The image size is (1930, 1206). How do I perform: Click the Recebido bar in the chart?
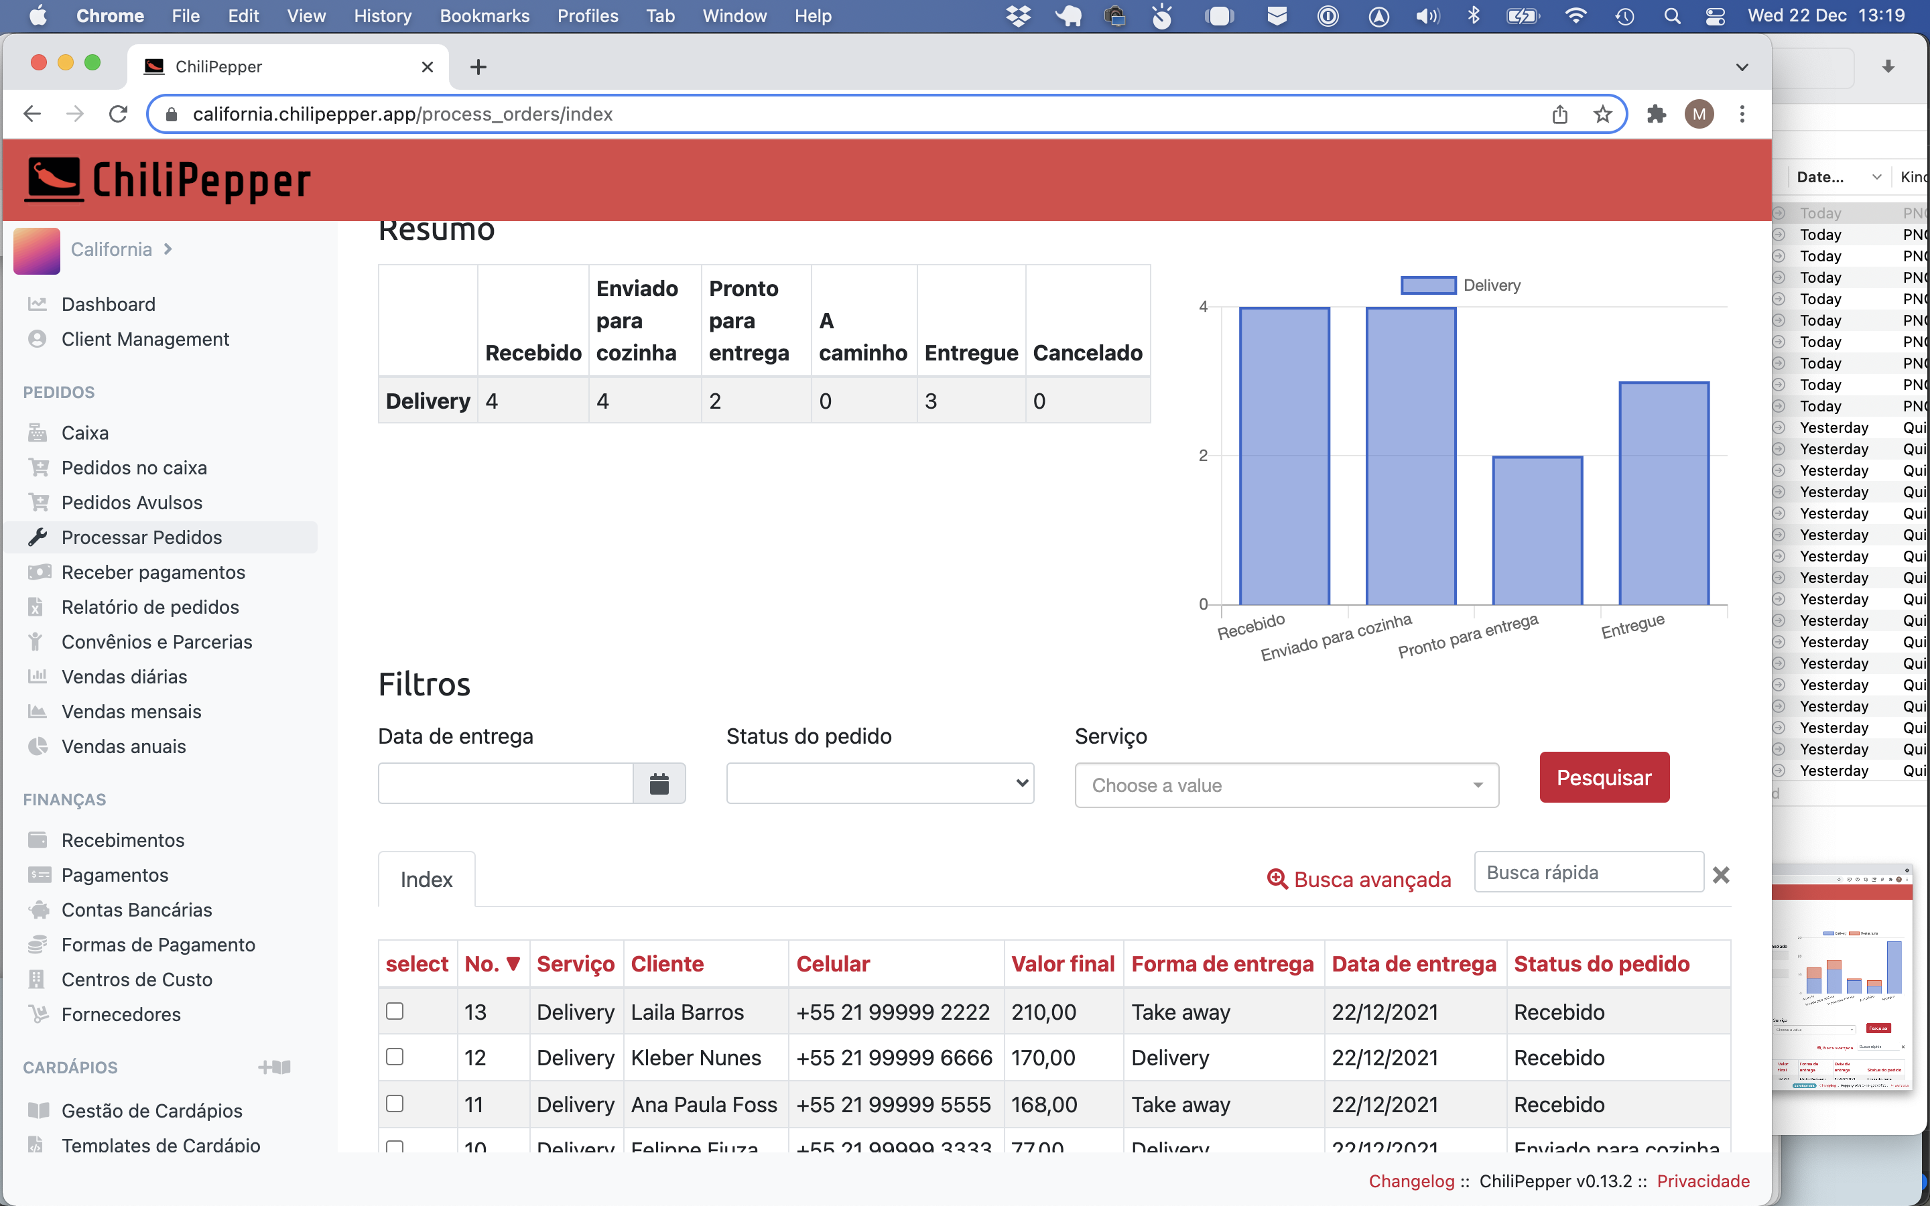[1284, 456]
